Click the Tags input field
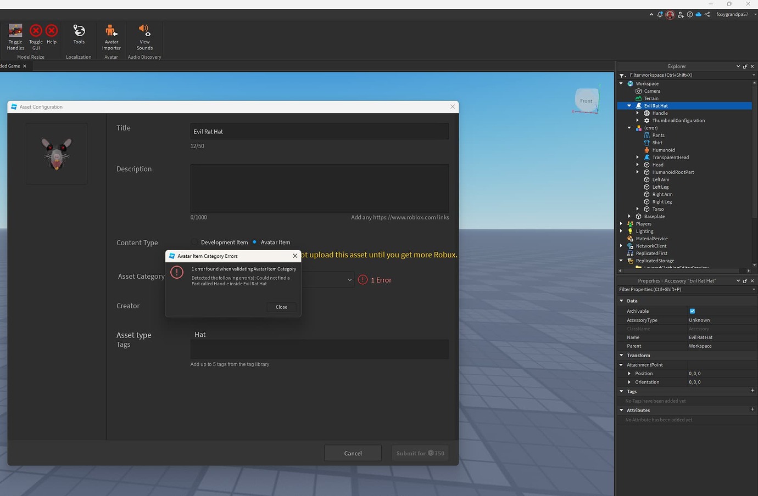The width and height of the screenshot is (758, 496). [320, 349]
